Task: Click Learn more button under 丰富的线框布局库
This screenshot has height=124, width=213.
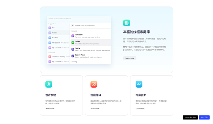Action: pos(130,58)
